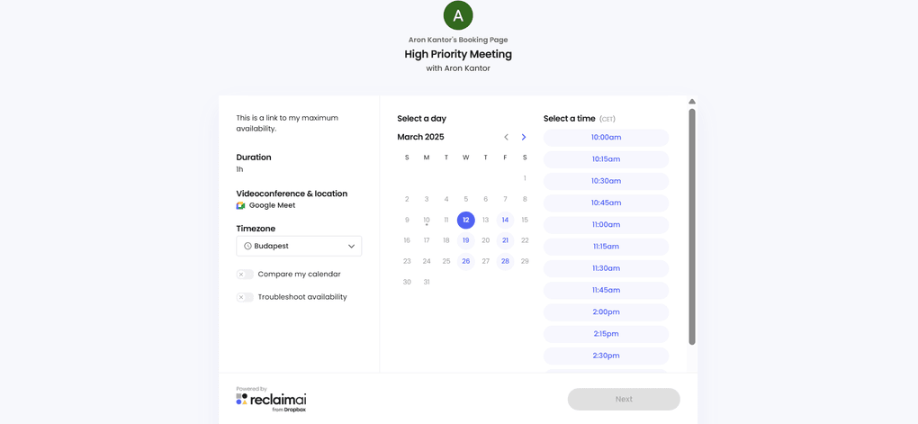The image size is (918, 424).
Task: Click the time list vertical scrollbar
Action: tap(692, 225)
